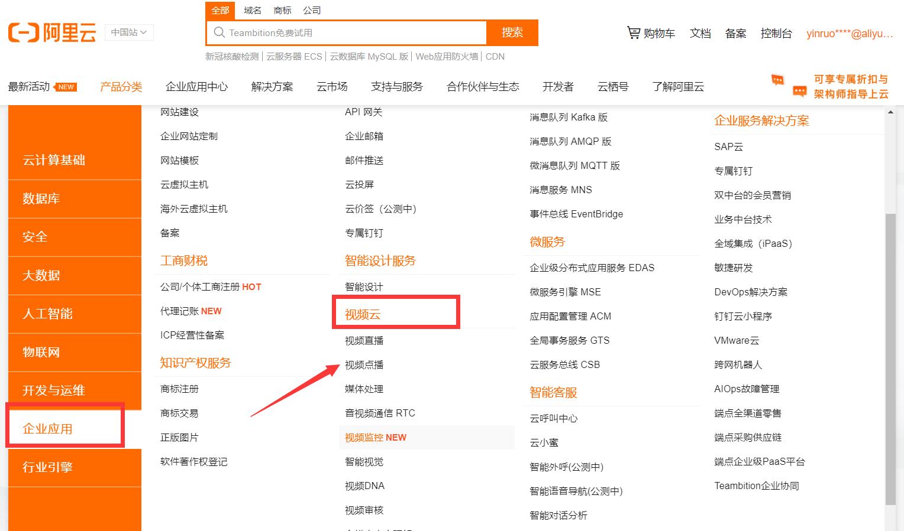Image resolution: width=904 pixels, height=531 pixels.
Task: Click the Aliyun logo
Action: tap(51, 32)
